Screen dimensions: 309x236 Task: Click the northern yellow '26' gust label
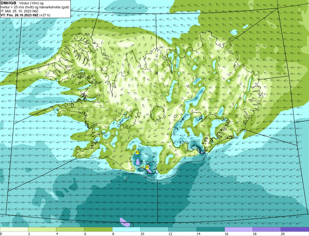(x=138, y=152)
